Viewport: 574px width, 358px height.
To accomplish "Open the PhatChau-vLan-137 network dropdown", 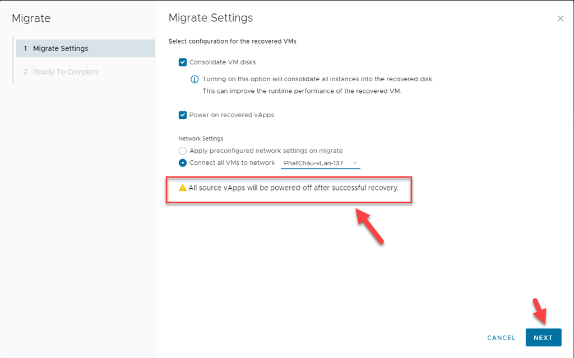I will [320, 163].
